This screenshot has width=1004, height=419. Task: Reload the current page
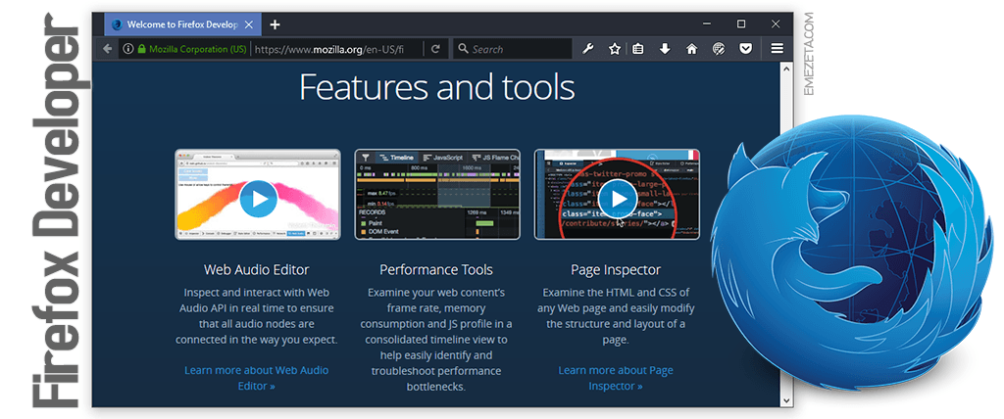tap(435, 49)
